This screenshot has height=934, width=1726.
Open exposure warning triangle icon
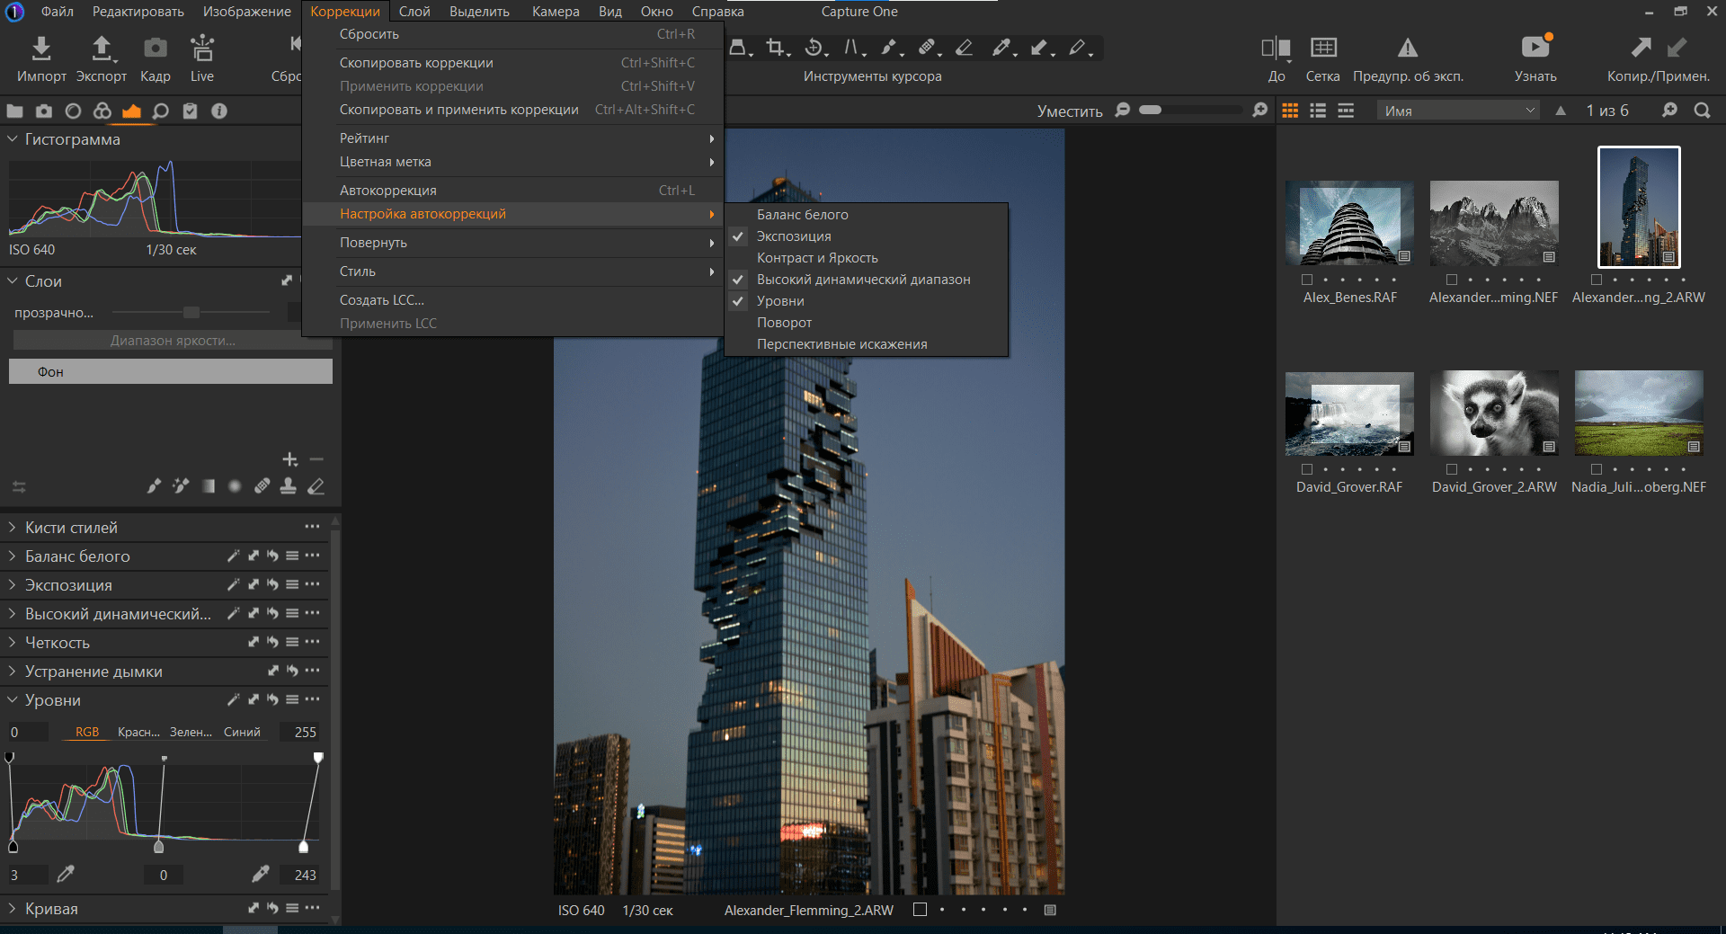[x=1407, y=48]
